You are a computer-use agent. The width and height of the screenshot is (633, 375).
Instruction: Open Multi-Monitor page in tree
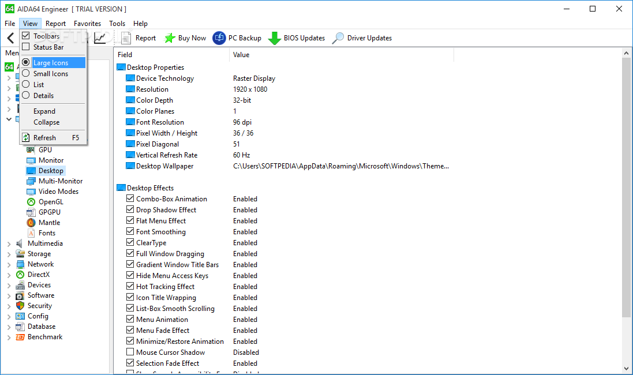[x=61, y=181]
